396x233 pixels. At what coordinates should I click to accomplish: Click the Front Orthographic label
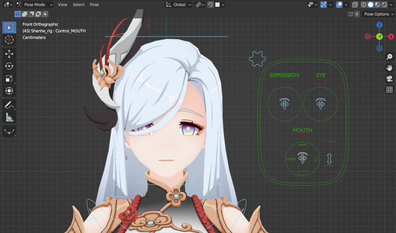pyautogui.click(x=41, y=24)
